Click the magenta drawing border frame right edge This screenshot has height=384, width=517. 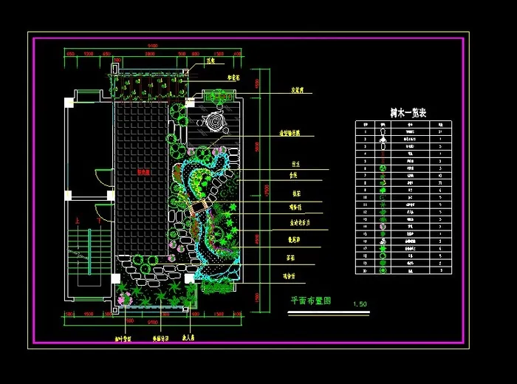point(463,192)
